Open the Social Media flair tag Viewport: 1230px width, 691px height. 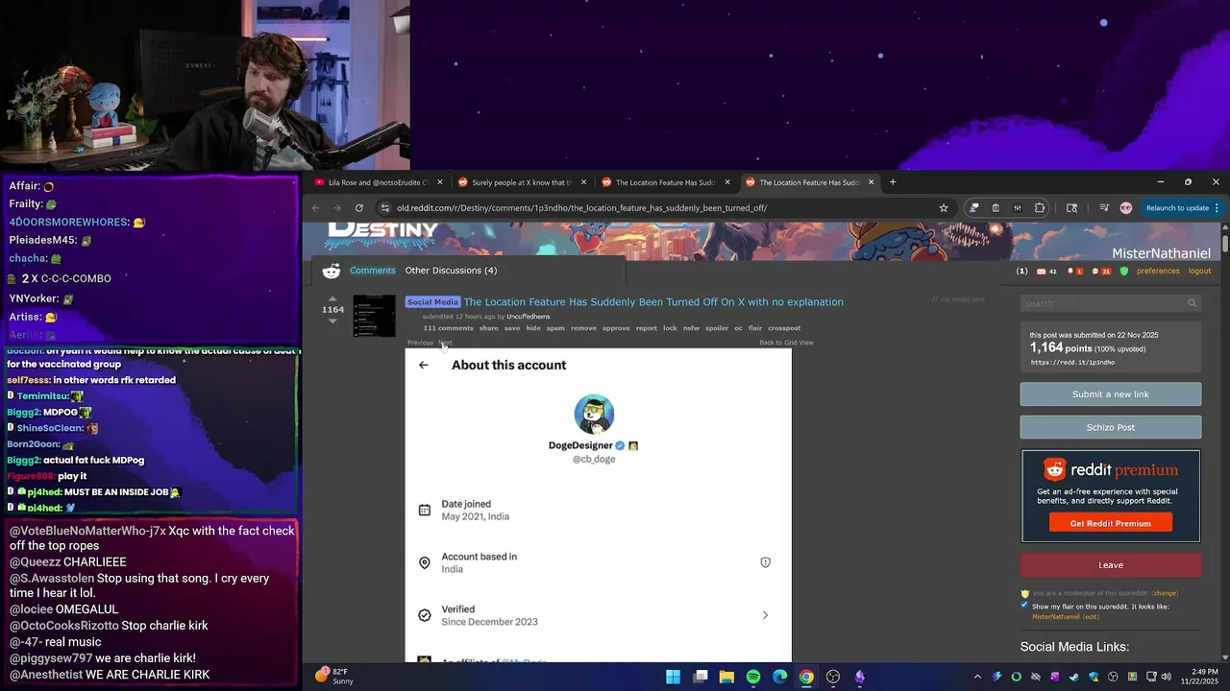[432, 302]
